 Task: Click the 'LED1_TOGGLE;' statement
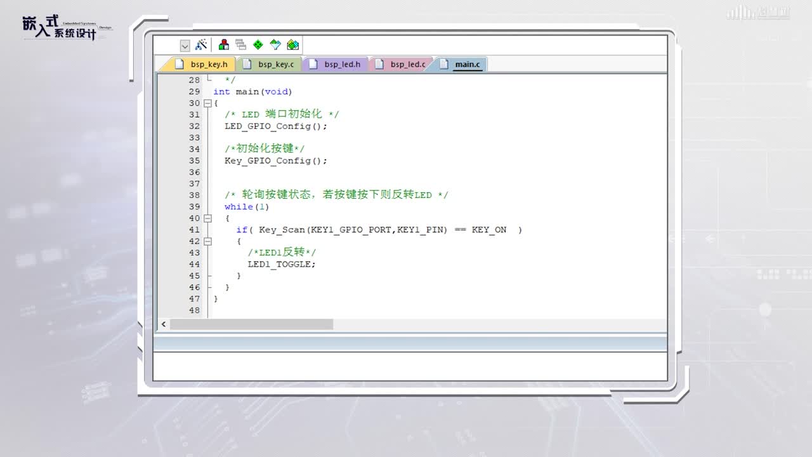[282, 264]
